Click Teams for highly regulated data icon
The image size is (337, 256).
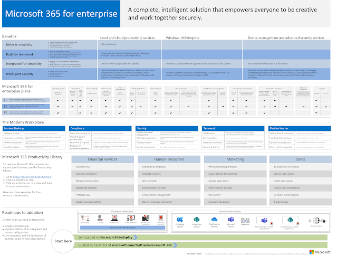(x=264, y=221)
